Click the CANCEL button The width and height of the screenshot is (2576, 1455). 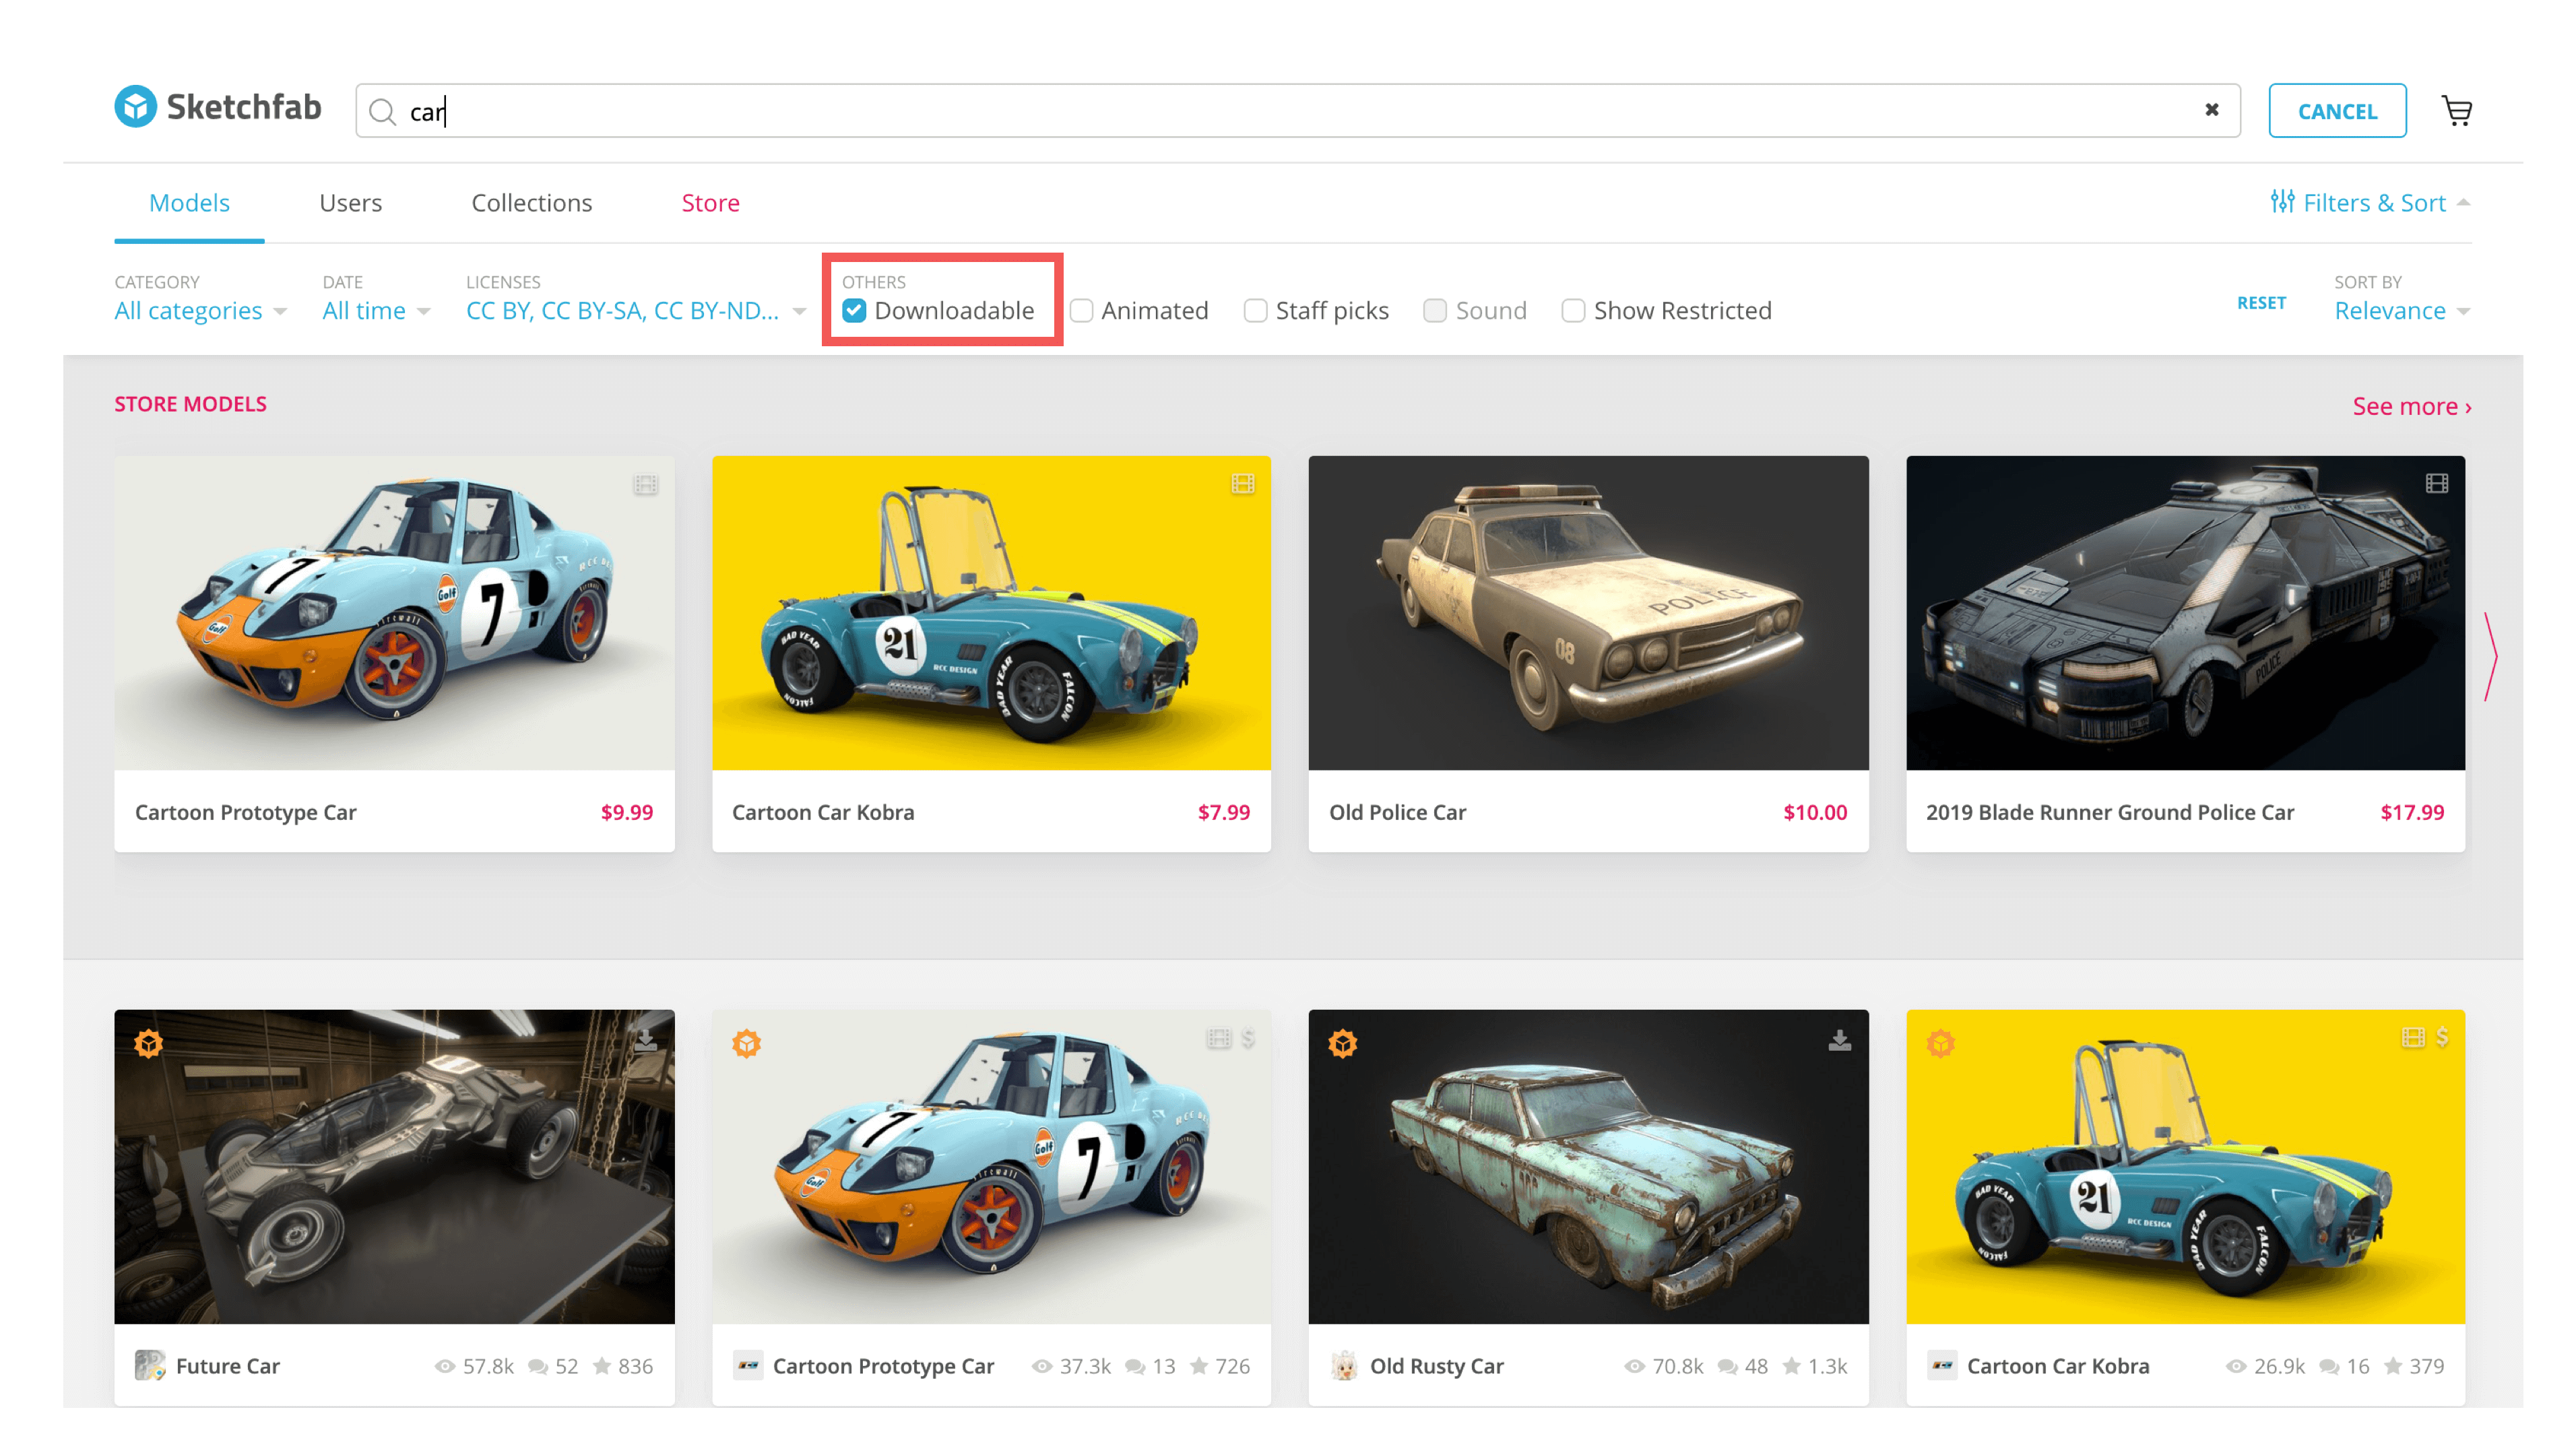point(2337,110)
